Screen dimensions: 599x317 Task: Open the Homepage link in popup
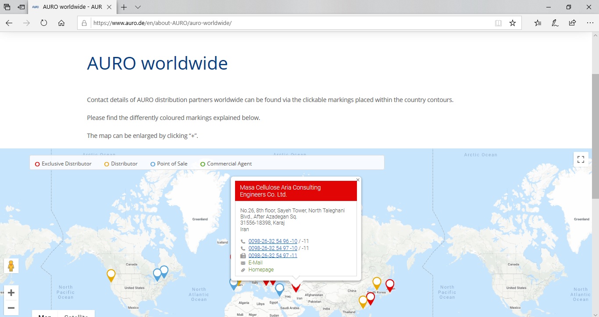click(x=261, y=270)
